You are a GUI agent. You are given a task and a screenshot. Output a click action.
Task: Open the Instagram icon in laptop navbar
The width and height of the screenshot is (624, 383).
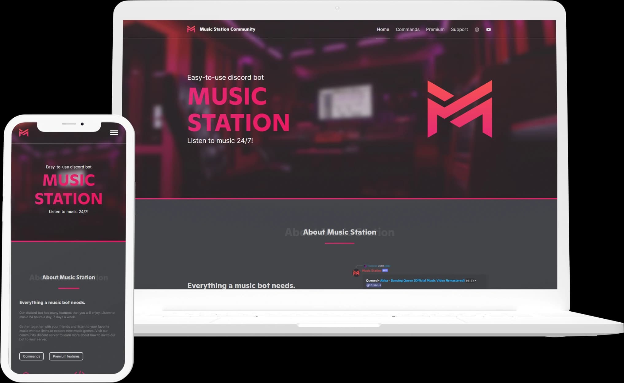(477, 29)
